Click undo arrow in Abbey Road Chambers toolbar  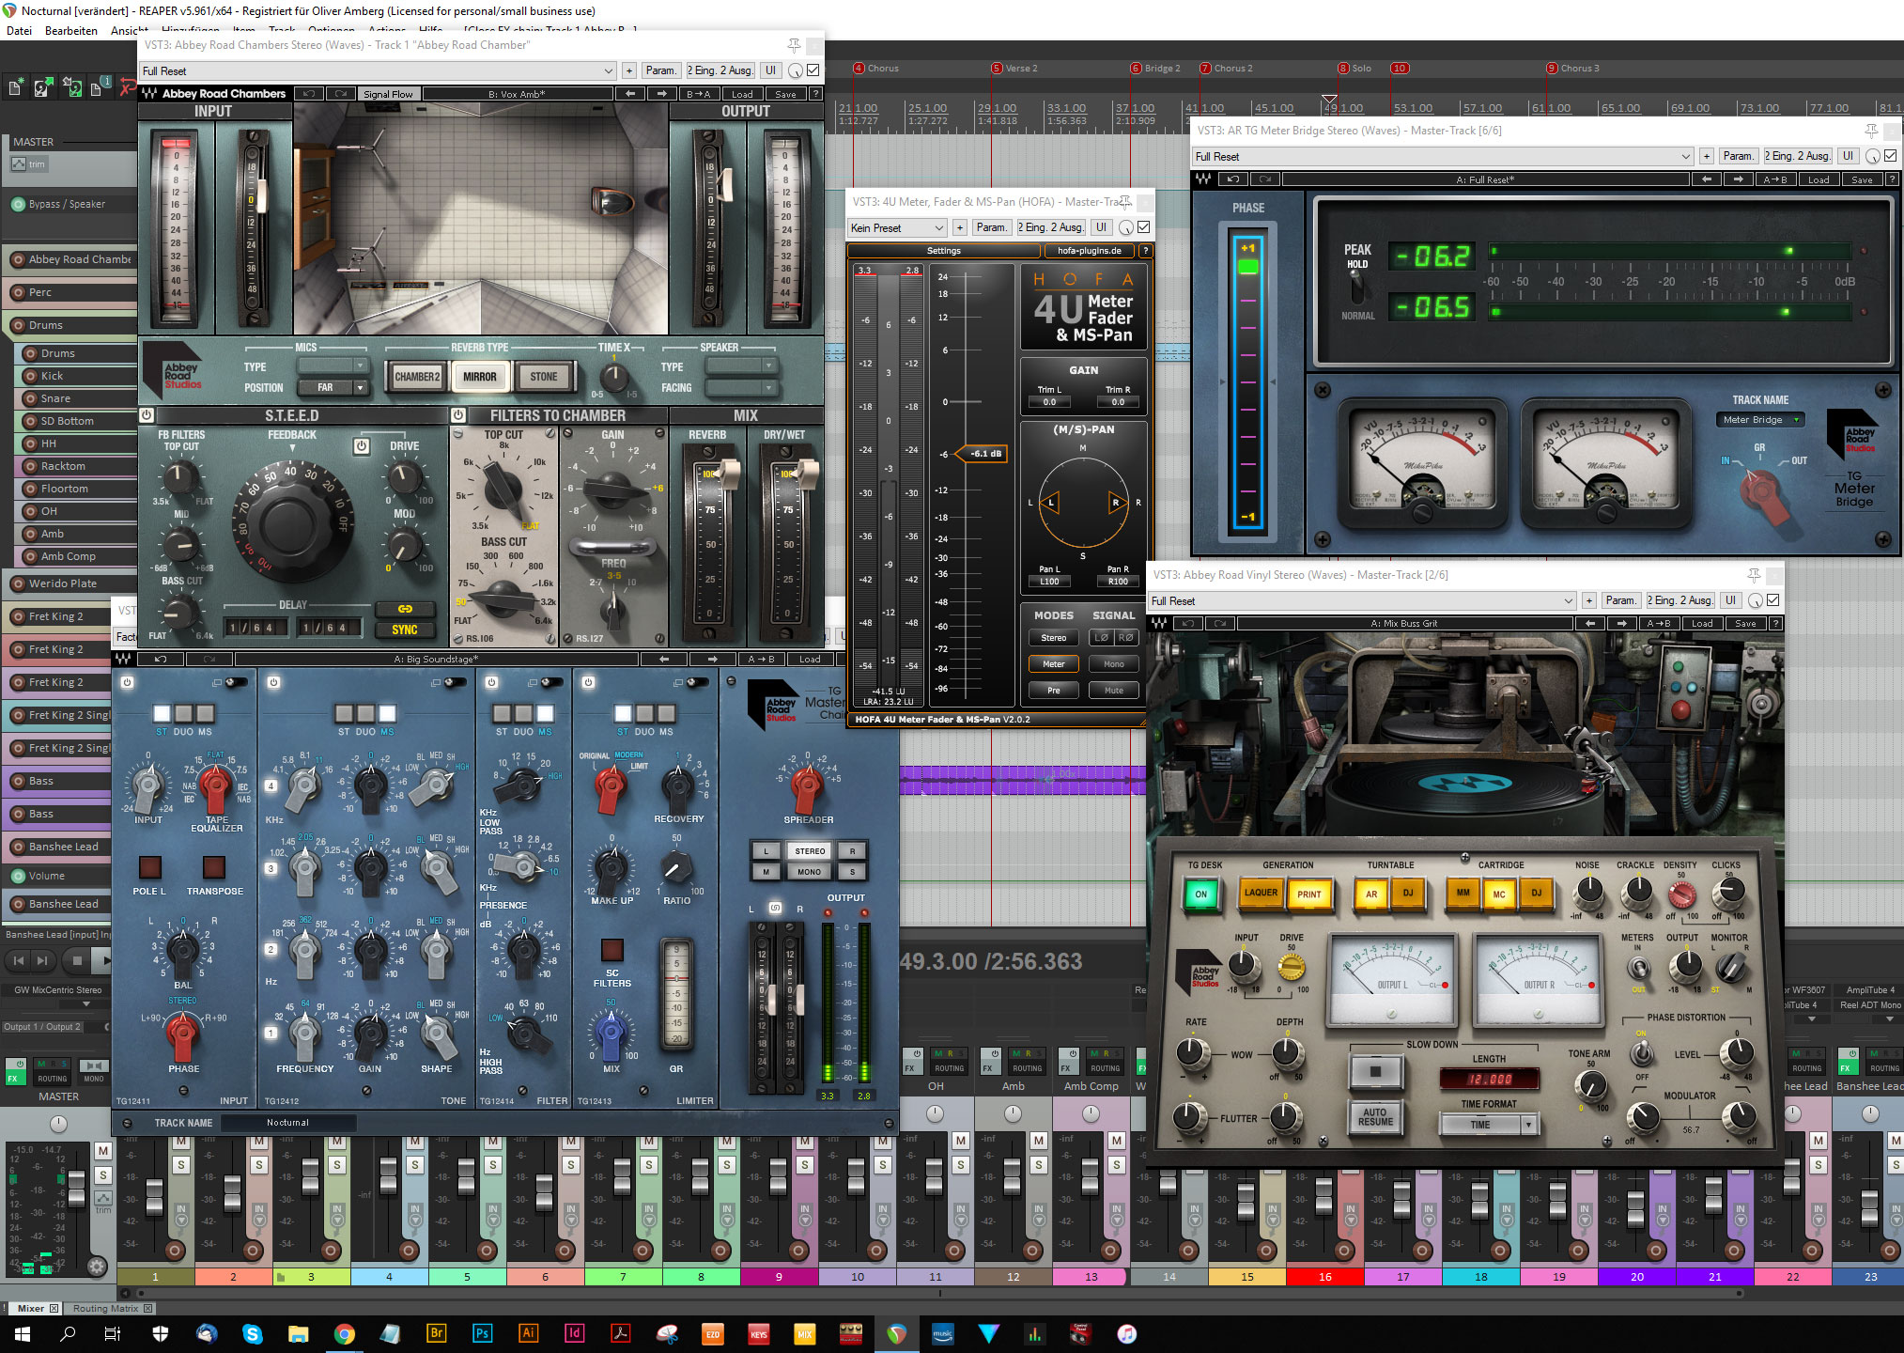coord(308,94)
